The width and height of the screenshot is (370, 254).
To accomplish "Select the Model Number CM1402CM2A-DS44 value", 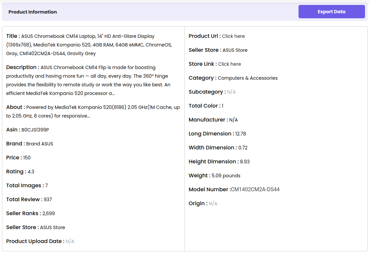I will [255, 189].
